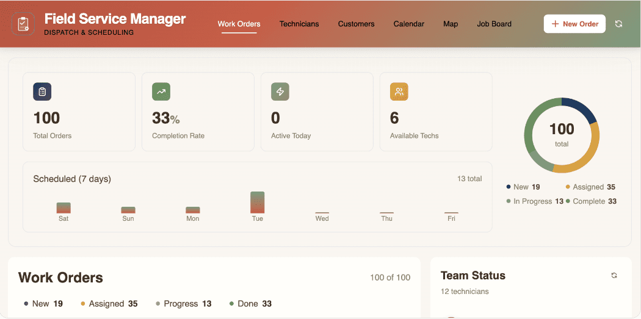Click the Available Techs card showing 6
This screenshot has width=641, height=319.
436,112
